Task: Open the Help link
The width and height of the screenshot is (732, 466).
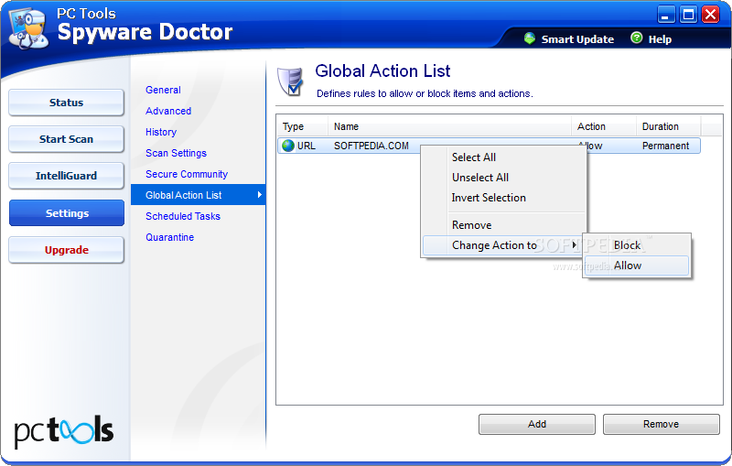Action: 660,39
